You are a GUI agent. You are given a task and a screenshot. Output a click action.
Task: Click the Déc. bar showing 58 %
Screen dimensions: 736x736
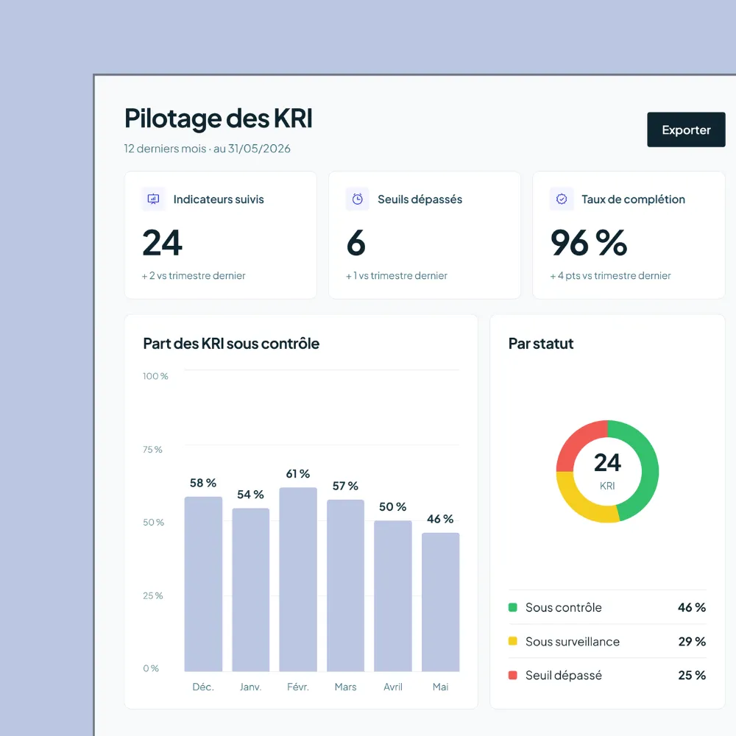203,584
